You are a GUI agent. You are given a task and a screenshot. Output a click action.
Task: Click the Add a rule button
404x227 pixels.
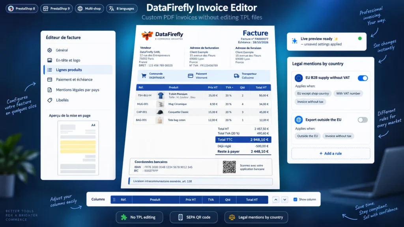pos(331,153)
